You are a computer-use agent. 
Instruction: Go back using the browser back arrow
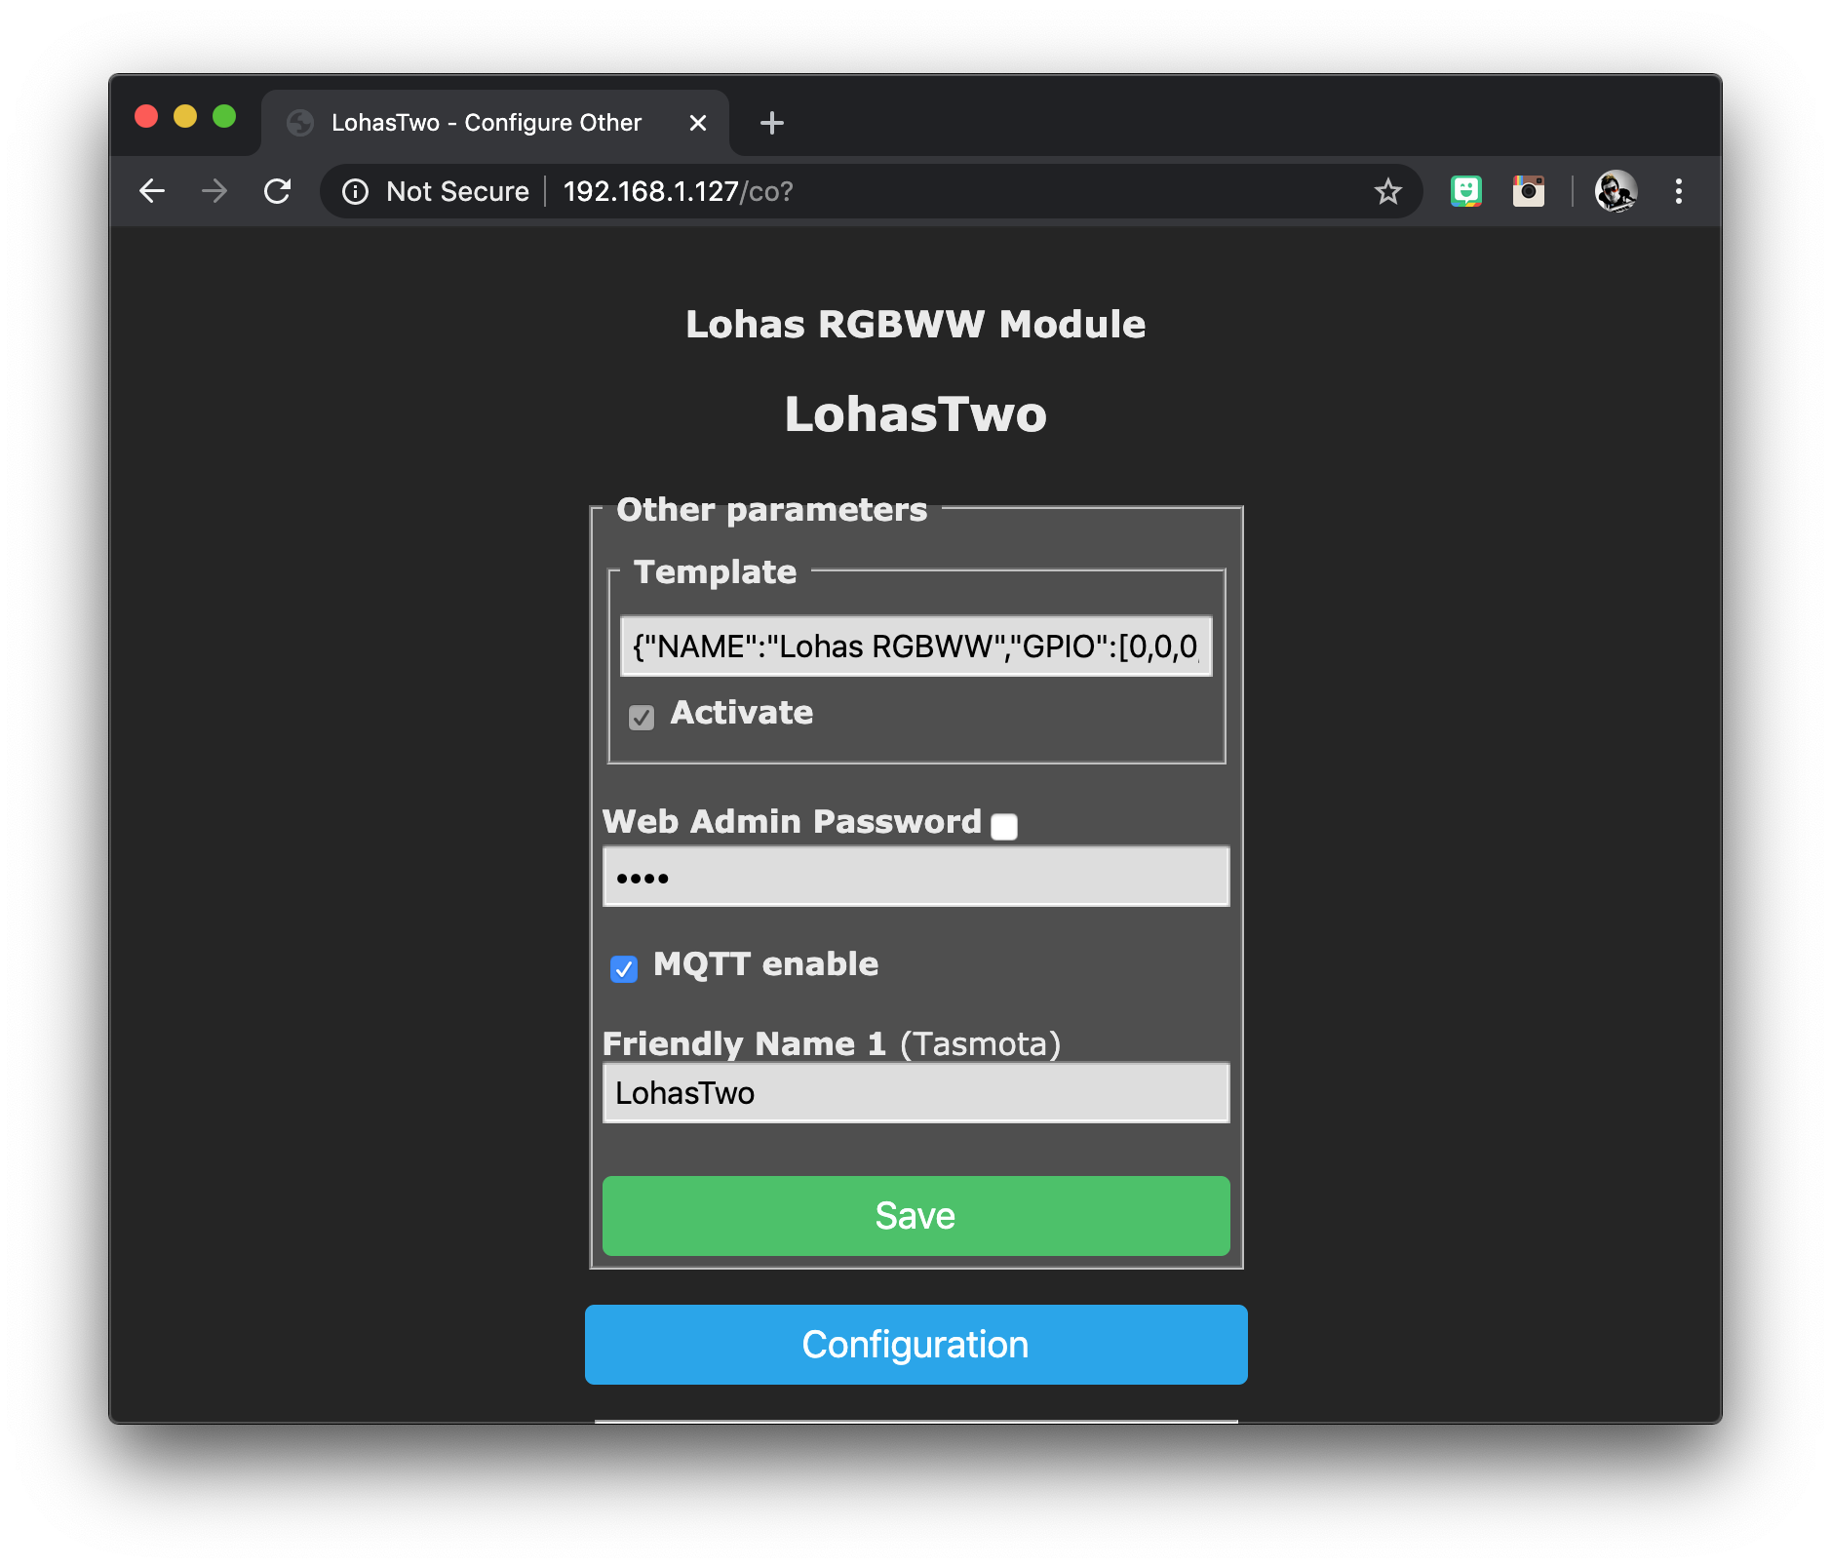coord(152,191)
